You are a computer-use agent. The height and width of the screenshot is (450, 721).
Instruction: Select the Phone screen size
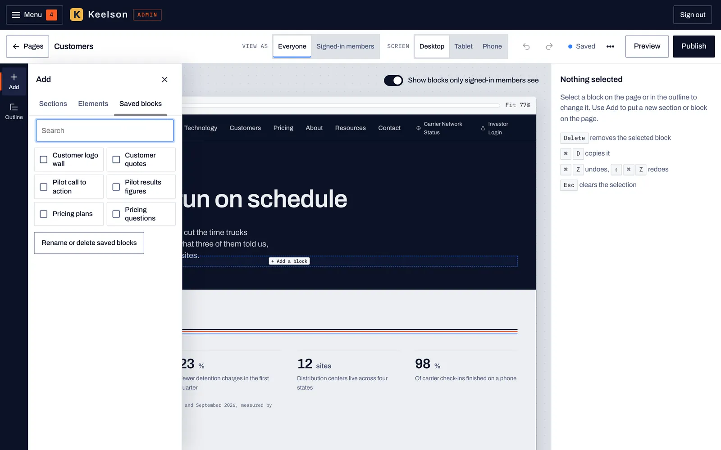[x=492, y=46]
